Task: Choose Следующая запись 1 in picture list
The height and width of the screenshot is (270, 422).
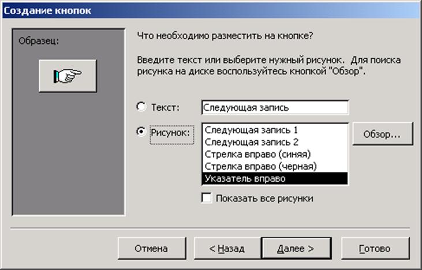Action: (275, 130)
